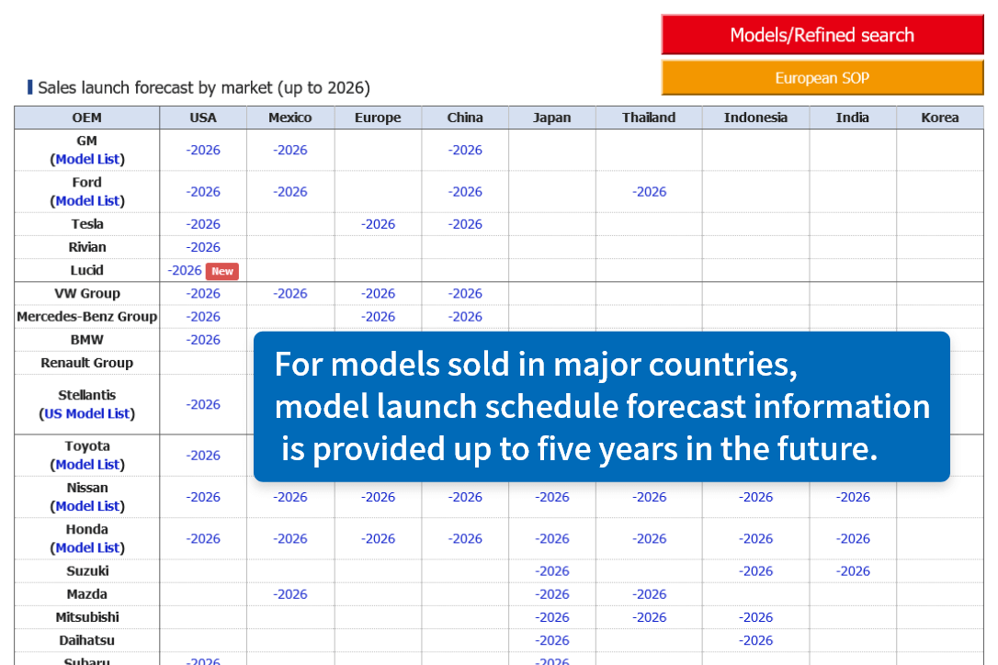The width and height of the screenshot is (998, 665).
Task: Open Stellantis US Model List link
Action: 87,413
